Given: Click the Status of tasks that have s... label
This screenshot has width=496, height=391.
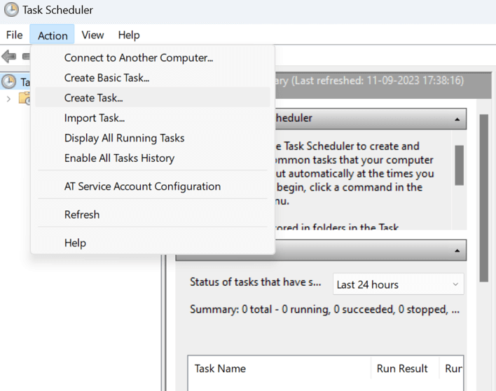Looking at the screenshot, I should (255, 282).
